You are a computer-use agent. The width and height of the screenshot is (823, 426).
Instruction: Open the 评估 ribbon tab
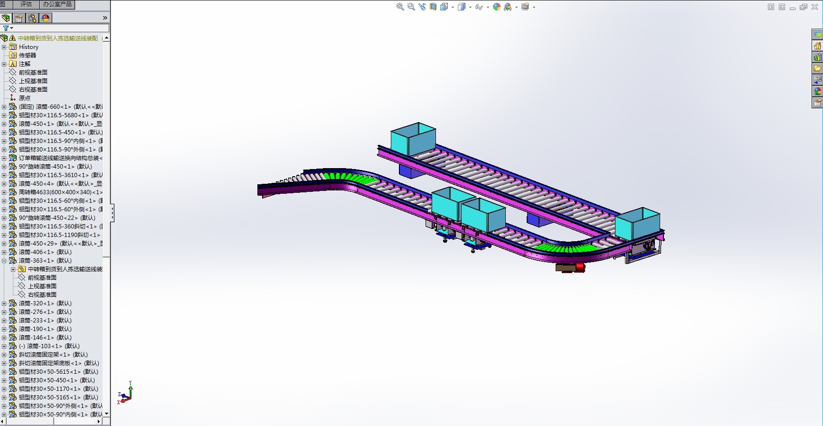click(x=26, y=4)
